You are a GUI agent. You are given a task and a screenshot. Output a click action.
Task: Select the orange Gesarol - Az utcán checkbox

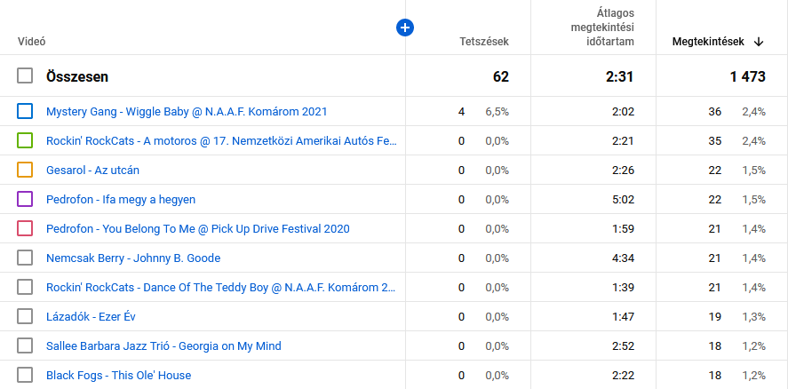coord(25,171)
